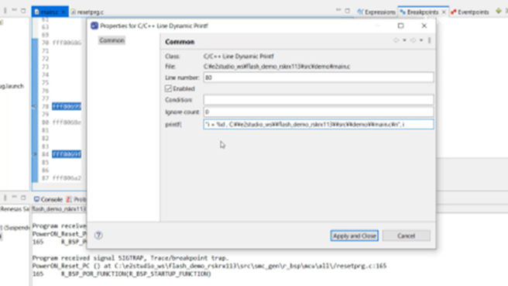The height and width of the screenshot is (286, 508).
Task: Close the Breakpoints view tab
Action: (444, 12)
